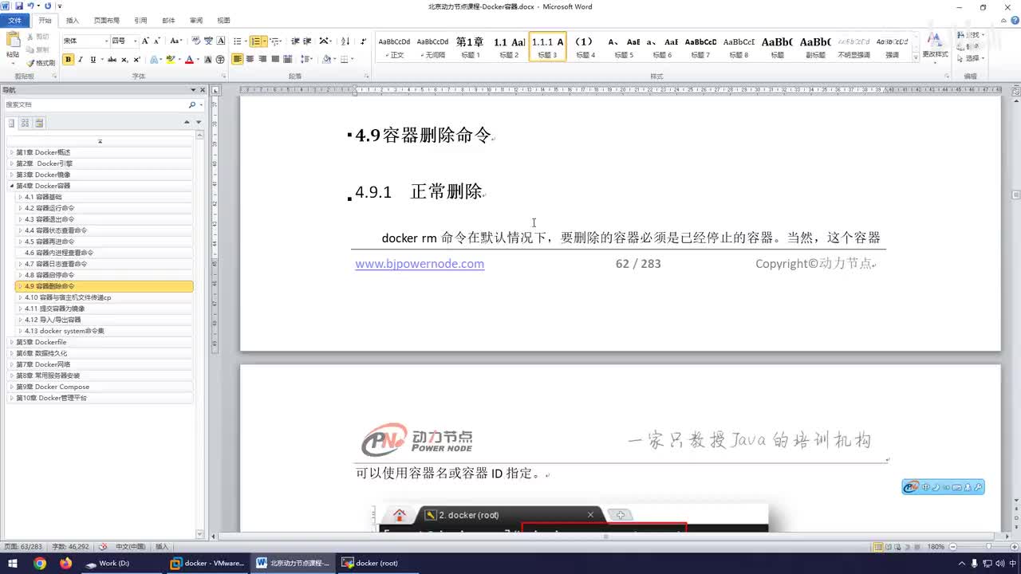This screenshot has height=574, width=1021.
Task: Switch to browse search results view in navigation
Action: pos(39,123)
